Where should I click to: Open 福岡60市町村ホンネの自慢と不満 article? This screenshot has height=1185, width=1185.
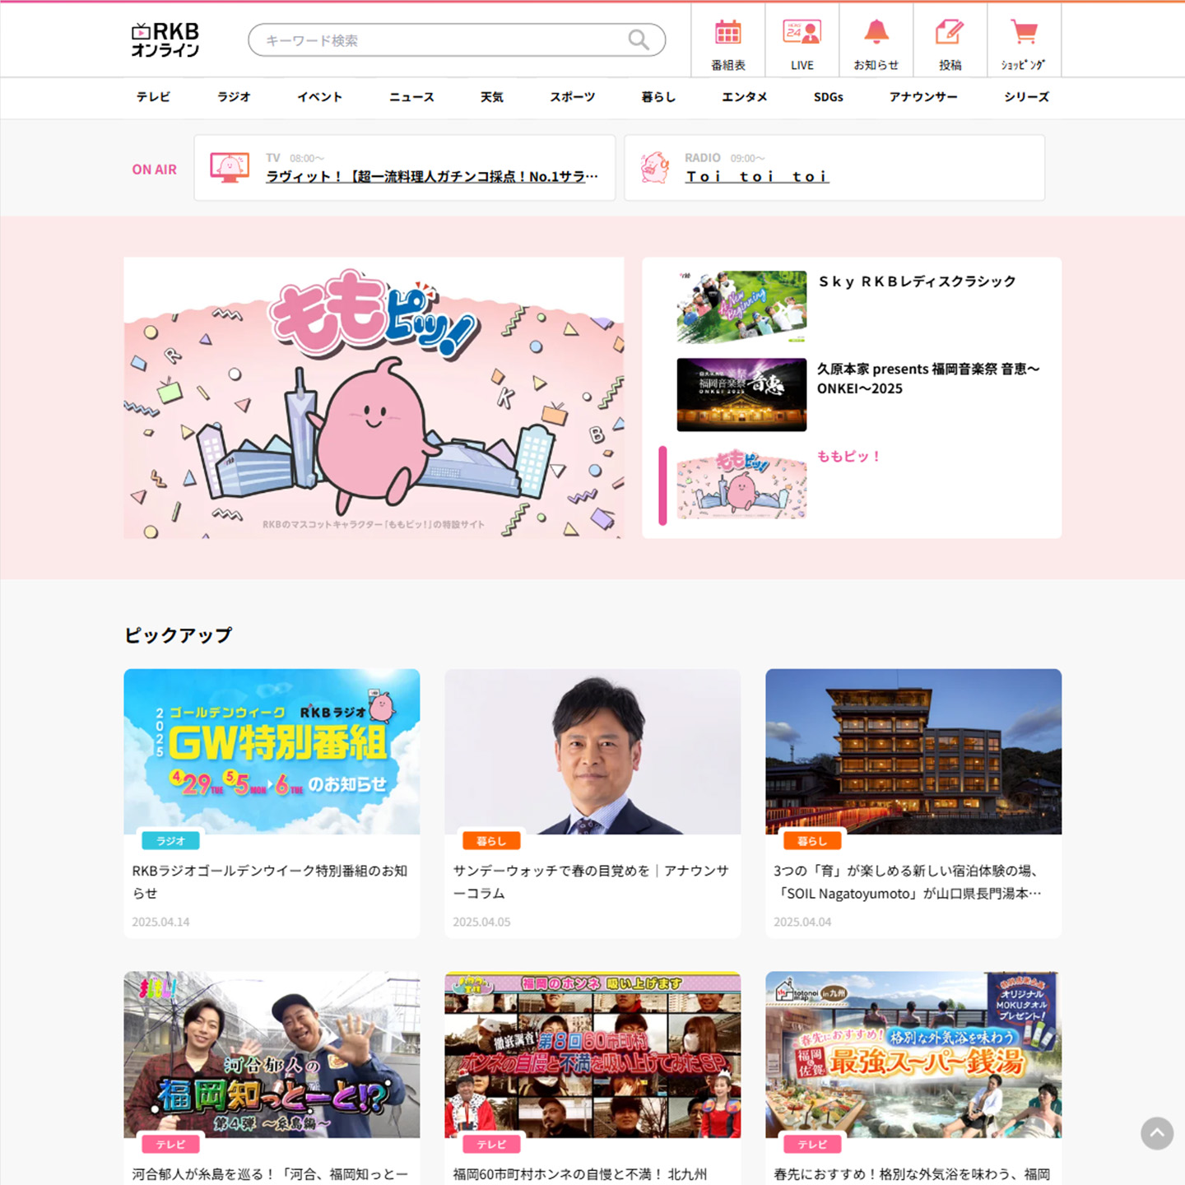point(580,1174)
